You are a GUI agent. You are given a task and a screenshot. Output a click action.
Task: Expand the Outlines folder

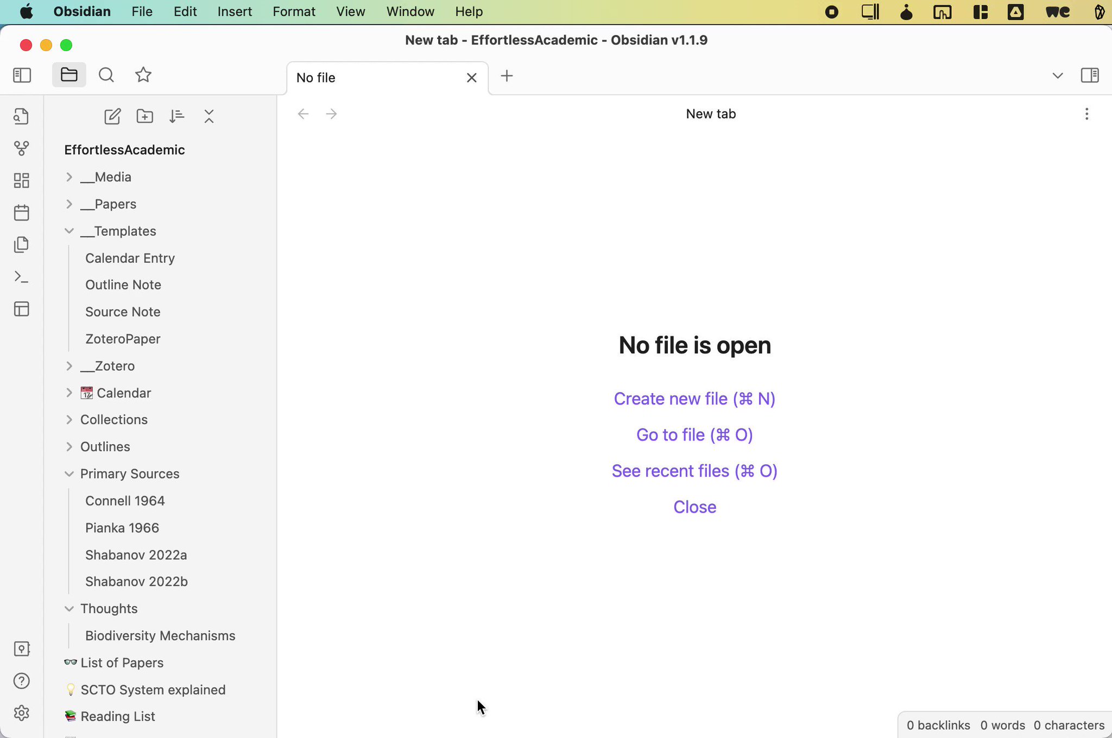coord(68,447)
